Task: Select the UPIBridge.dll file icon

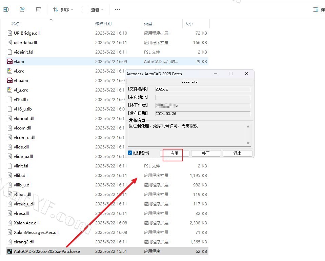Action: pos(10,33)
